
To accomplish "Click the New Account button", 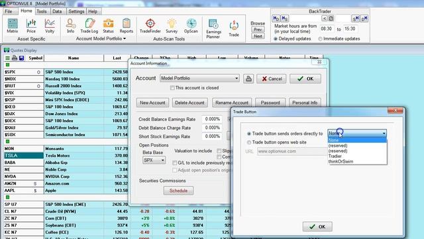I will coord(152,103).
